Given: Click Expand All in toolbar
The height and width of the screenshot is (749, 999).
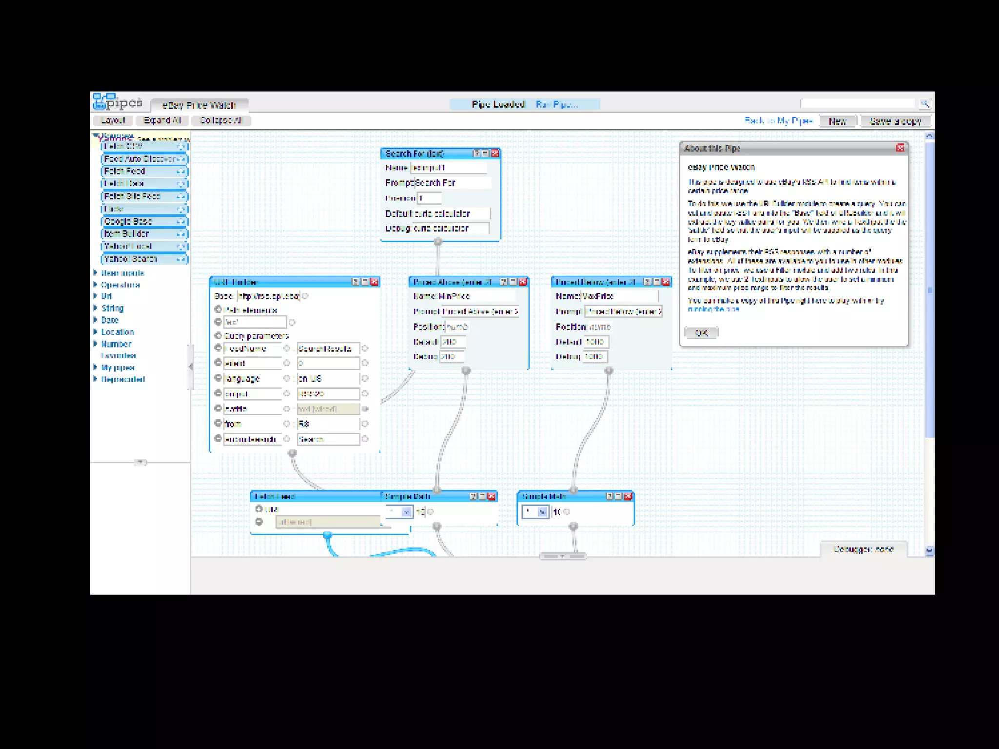Looking at the screenshot, I should (162, 120).
